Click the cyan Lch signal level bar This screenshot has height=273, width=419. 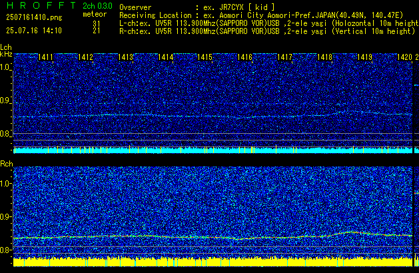pyautogui.click(x=213, y=150)
